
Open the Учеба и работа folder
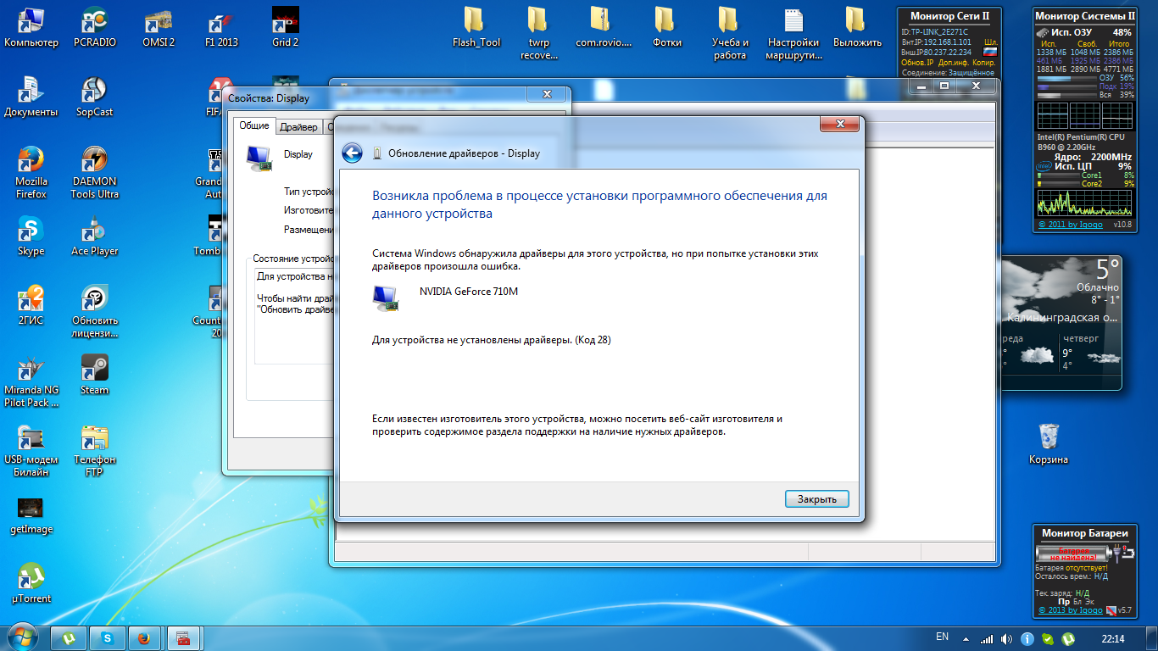coord(730,33)
